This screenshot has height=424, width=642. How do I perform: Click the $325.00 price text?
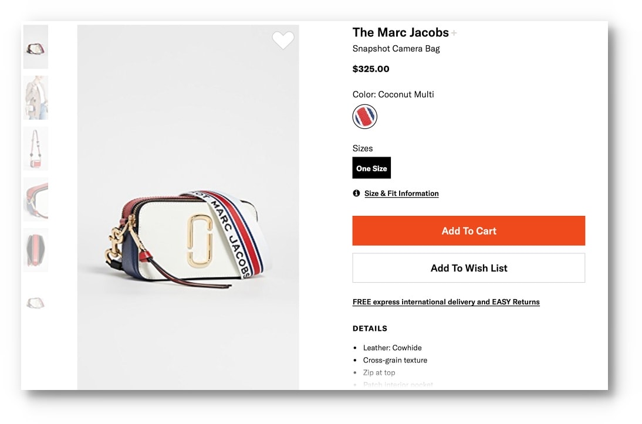(371, 69)
